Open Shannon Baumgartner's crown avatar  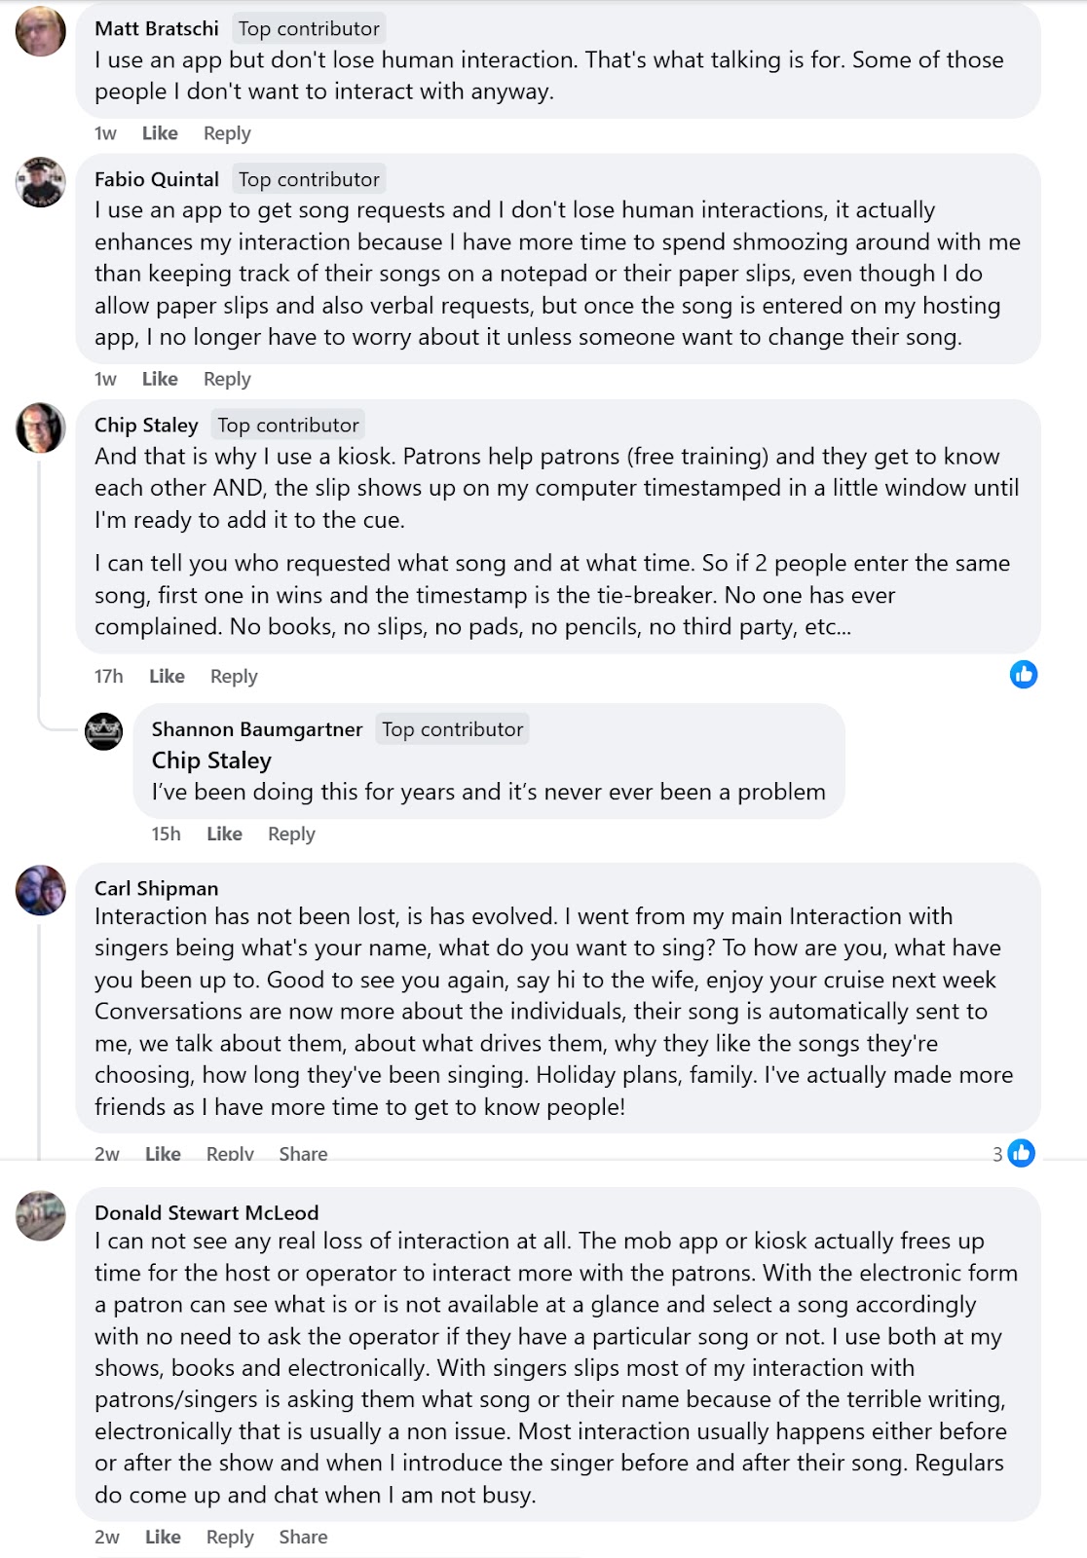coord(104,731)
